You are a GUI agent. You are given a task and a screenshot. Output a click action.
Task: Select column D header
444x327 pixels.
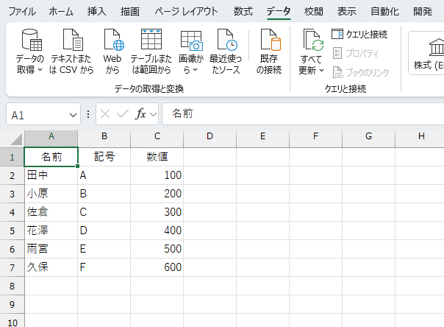point(210,136)
